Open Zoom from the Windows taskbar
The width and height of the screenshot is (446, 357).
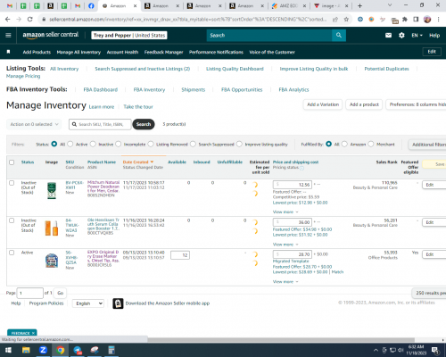point(43,350)
